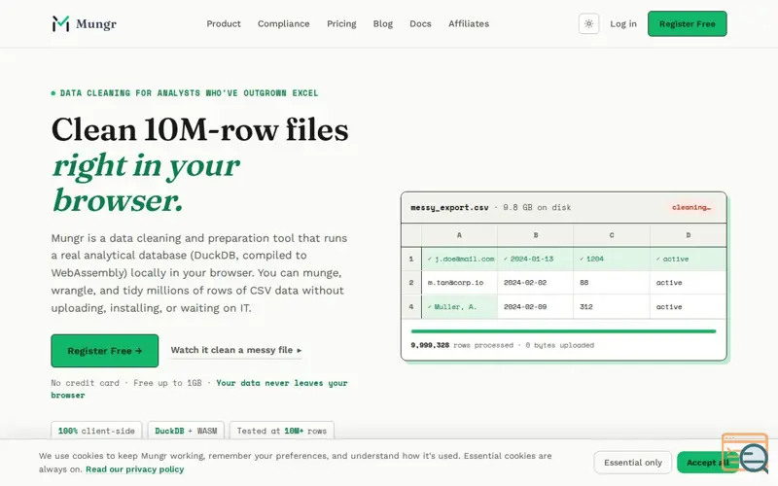
Task: Click Watch it clean a messy file
Action: pyautogui.click(x=236, y=350)
